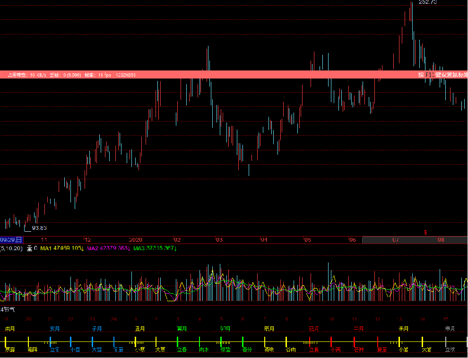
Task: Open the 24节气 indicator panel title
Action: (8, 309)
